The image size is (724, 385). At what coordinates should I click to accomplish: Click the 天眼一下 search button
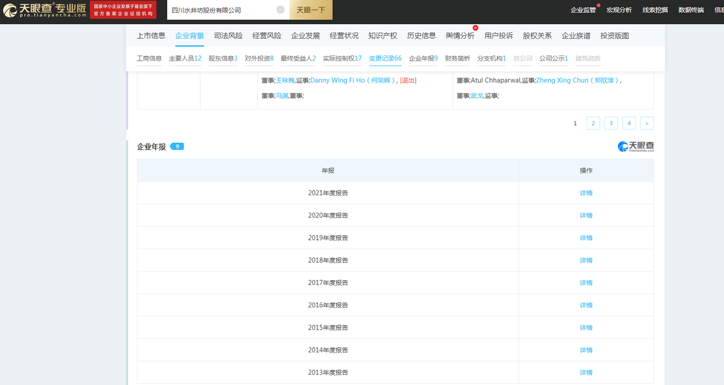311,10
